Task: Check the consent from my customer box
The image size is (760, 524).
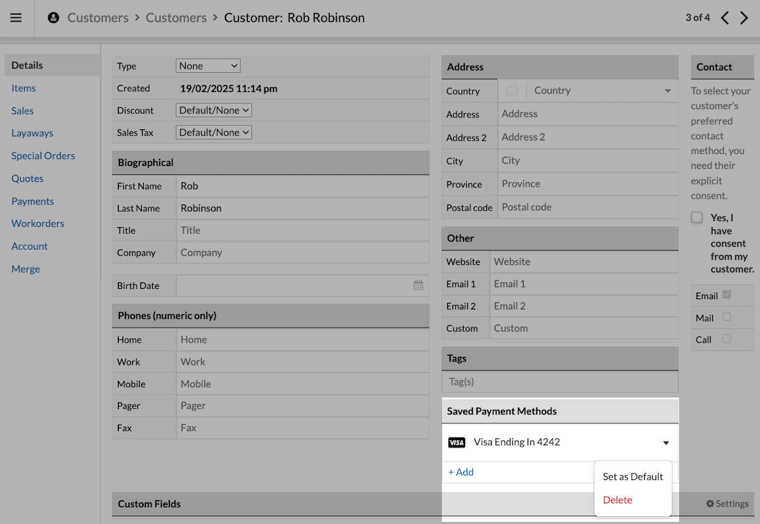Action: coord(697,218)
